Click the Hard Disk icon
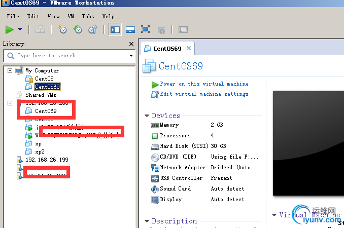This screenshot has height=228, width=344. click(x=155, y=147)
